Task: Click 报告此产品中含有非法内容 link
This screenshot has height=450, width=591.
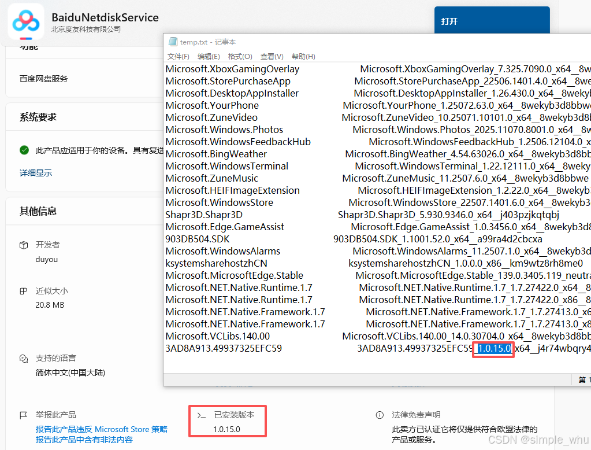Action: click(x=84, y=440)
